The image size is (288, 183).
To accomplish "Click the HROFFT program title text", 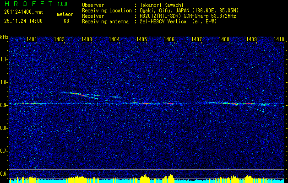I will tap(28, 4).
